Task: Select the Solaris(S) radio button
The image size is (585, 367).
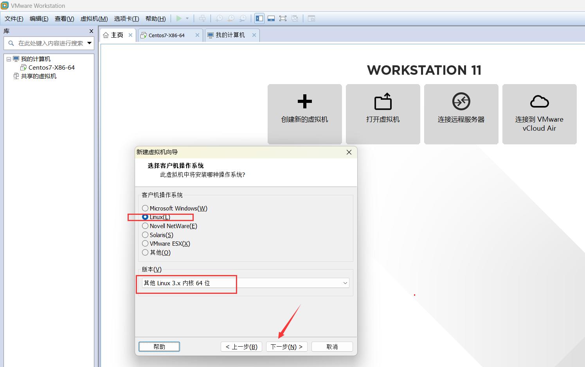Action: click(145, 235)
